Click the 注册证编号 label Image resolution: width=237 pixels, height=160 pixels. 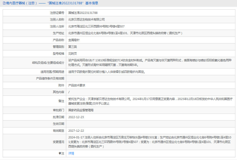tap(57, 13)
